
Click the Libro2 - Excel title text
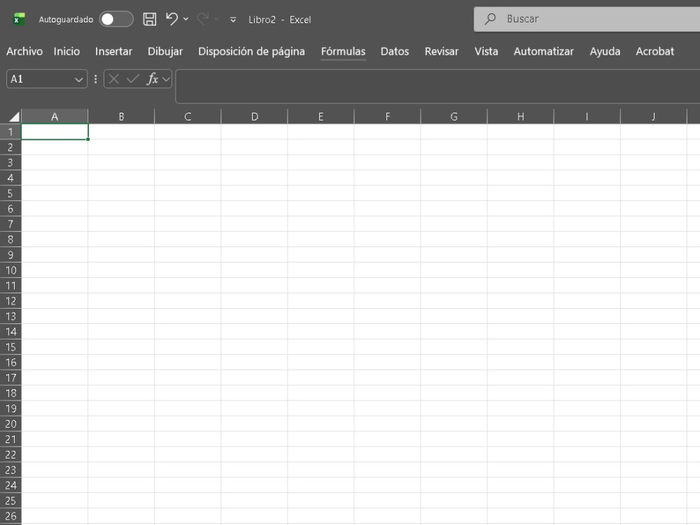pos(279,20)
